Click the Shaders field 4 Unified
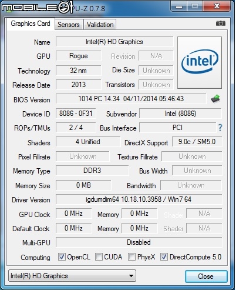Image resolution: width=236 pixels, height=290 pixels. [88, 142]
